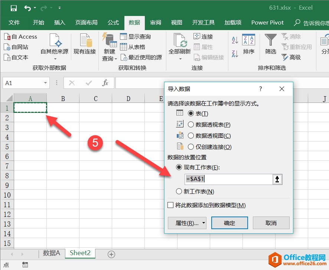Expand the Properties button dropdown arrow
Viewport: 329px width, 270px height.
203,223
